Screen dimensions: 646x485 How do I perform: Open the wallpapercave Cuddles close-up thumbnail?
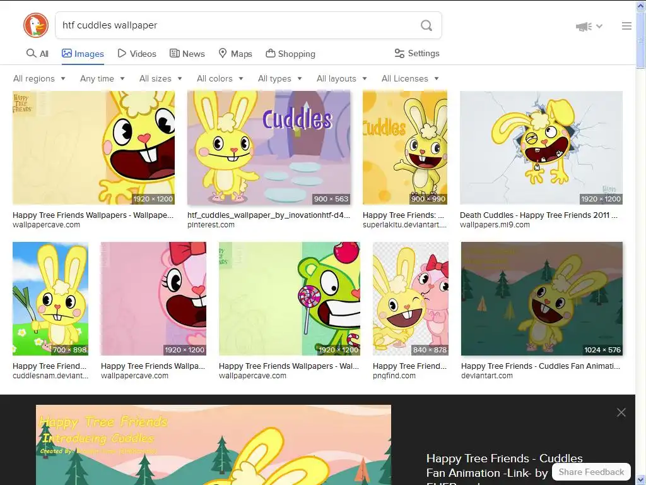point(93,148)
